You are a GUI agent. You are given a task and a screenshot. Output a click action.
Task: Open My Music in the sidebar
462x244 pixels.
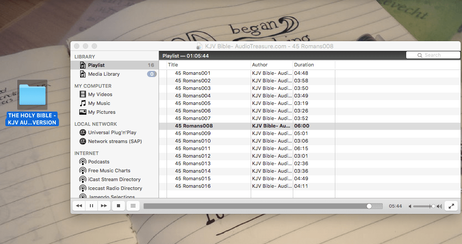tap(99, 103)
